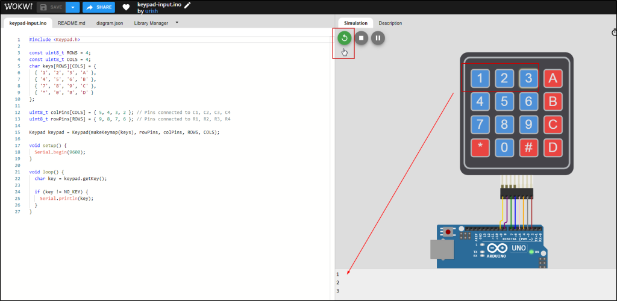Image resolution: width=617 pixels, height=301 pixels.
Task: Stop the running simulation
Action: [x=361, y=38]
